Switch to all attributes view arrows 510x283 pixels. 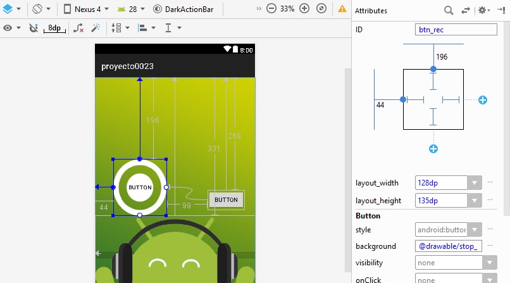point(466,11)
